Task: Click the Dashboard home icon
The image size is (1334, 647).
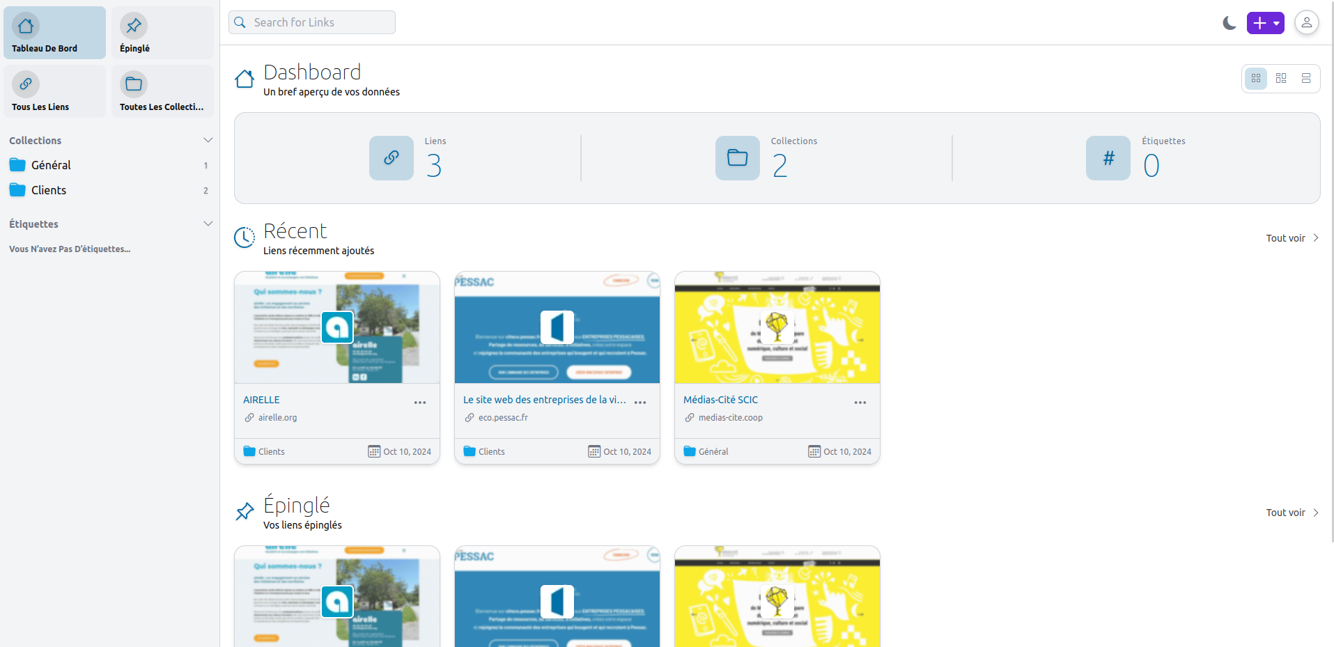Action: [245, 79]
